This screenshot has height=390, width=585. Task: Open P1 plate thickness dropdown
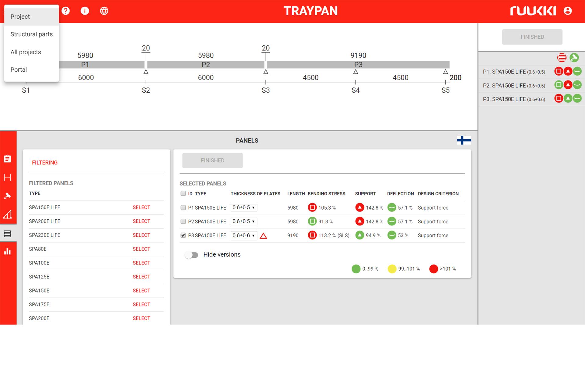click(x=244, y=207)
